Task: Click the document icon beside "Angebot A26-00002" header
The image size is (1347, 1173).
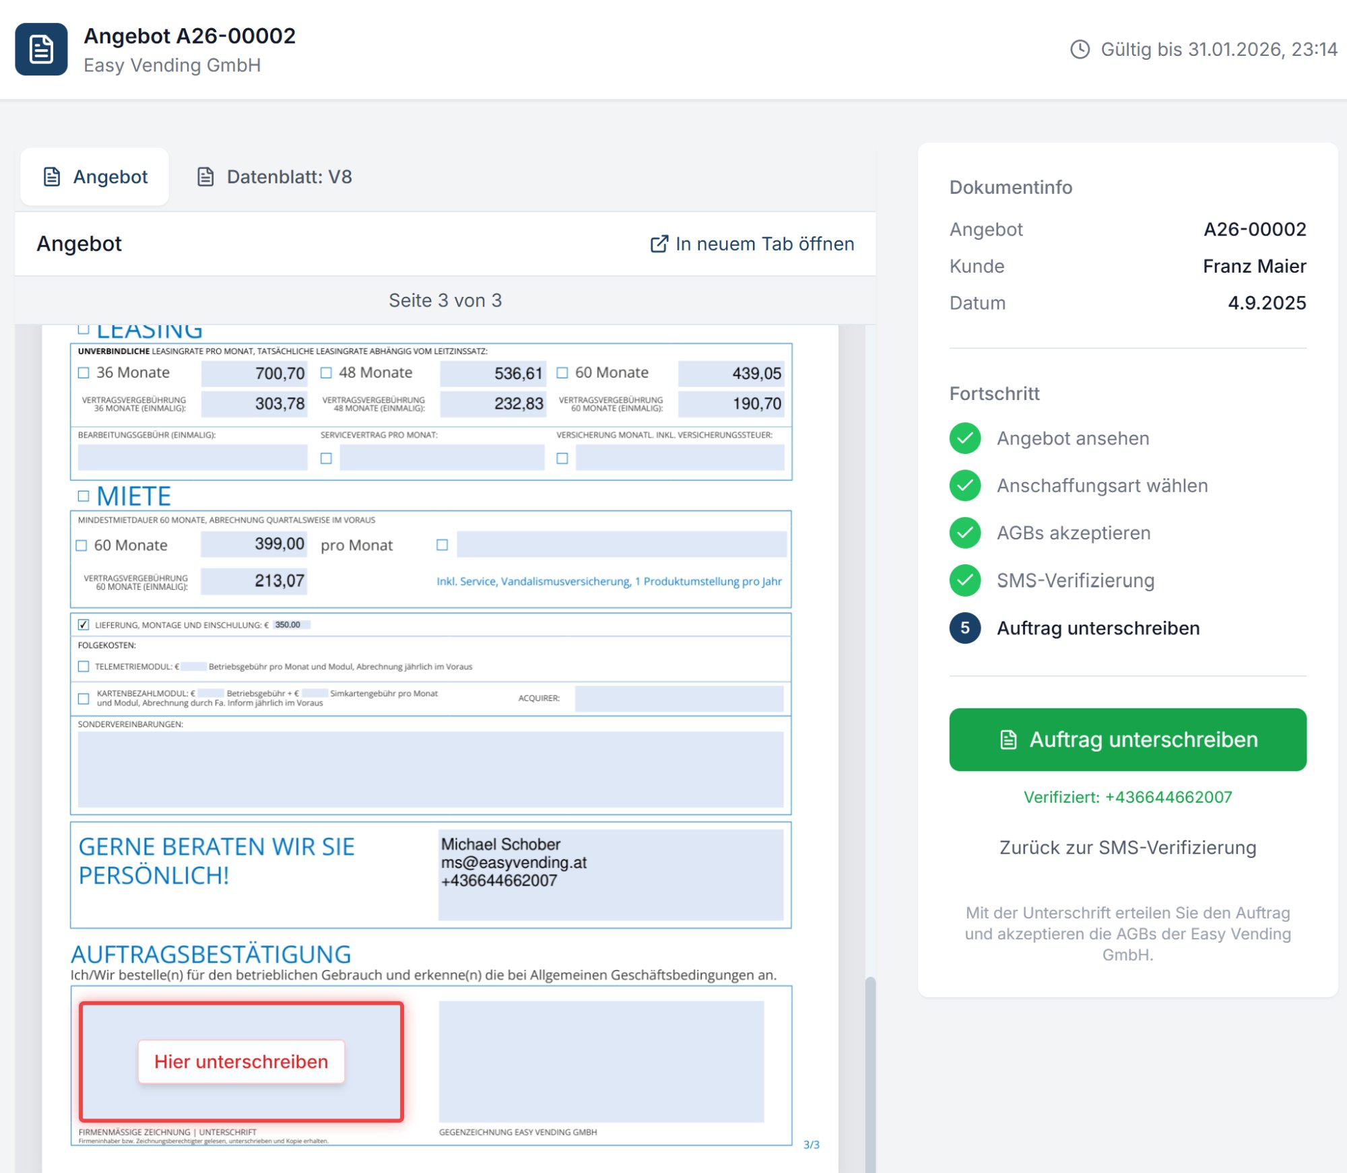Action: 42,47
